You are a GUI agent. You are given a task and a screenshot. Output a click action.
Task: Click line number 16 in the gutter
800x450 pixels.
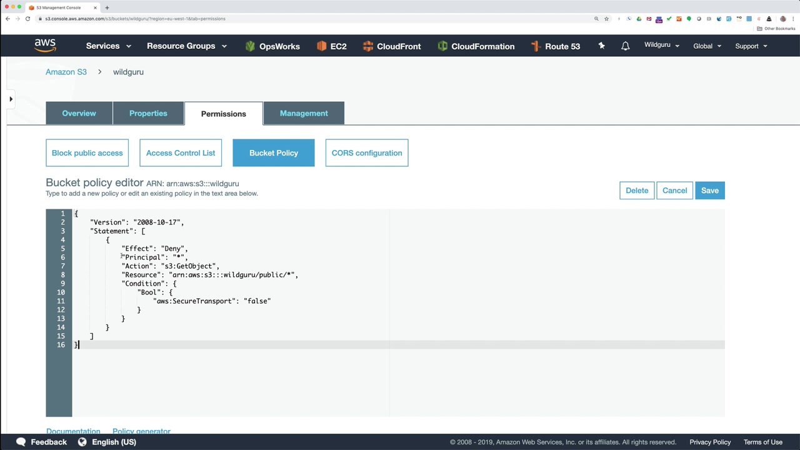61,345
